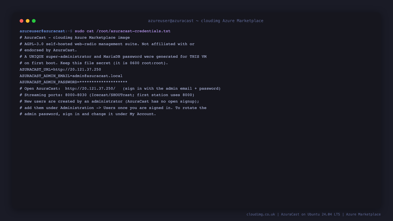Click the line starting '# add them under Administration -> Users'

pos(113,108)
